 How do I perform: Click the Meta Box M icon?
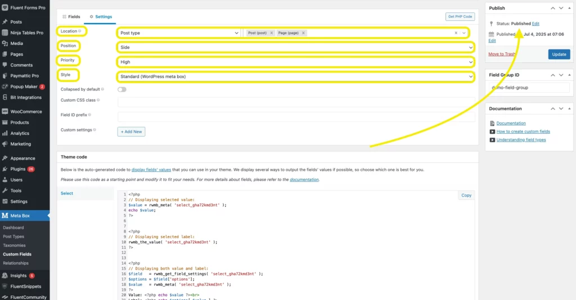pyautogui.click(x=4, y=216)
